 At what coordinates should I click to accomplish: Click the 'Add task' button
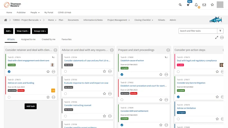[31, 106]
